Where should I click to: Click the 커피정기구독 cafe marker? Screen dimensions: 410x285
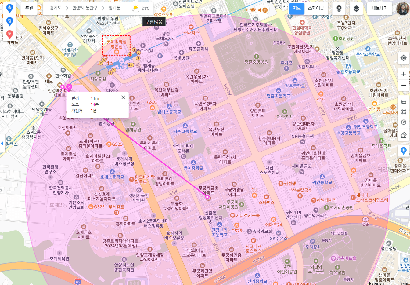pyautogui.click(x=232, y=215)
